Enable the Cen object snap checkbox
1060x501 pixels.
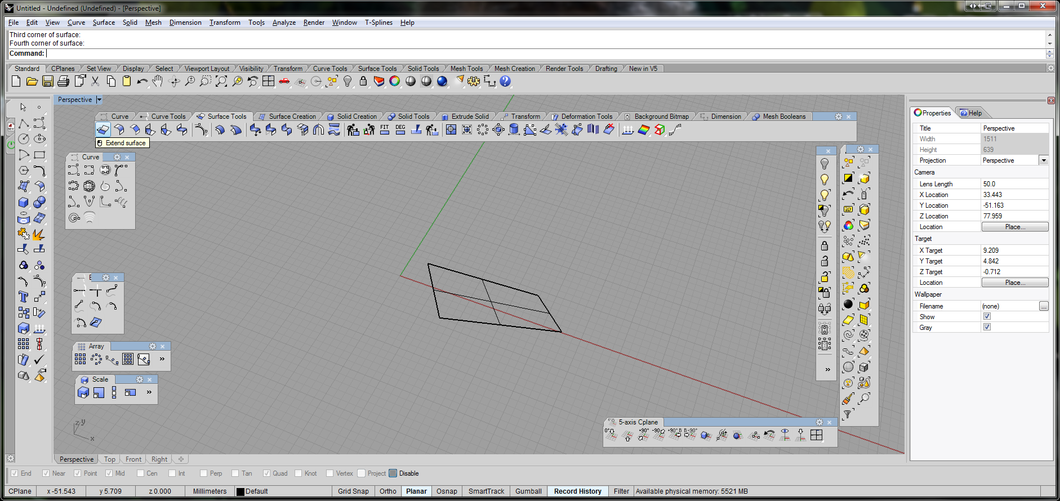[141, 473]
